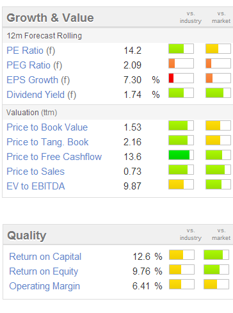Screen dimensions: 233x313
Task: Open the Return on Equity link
Action: 44,271
